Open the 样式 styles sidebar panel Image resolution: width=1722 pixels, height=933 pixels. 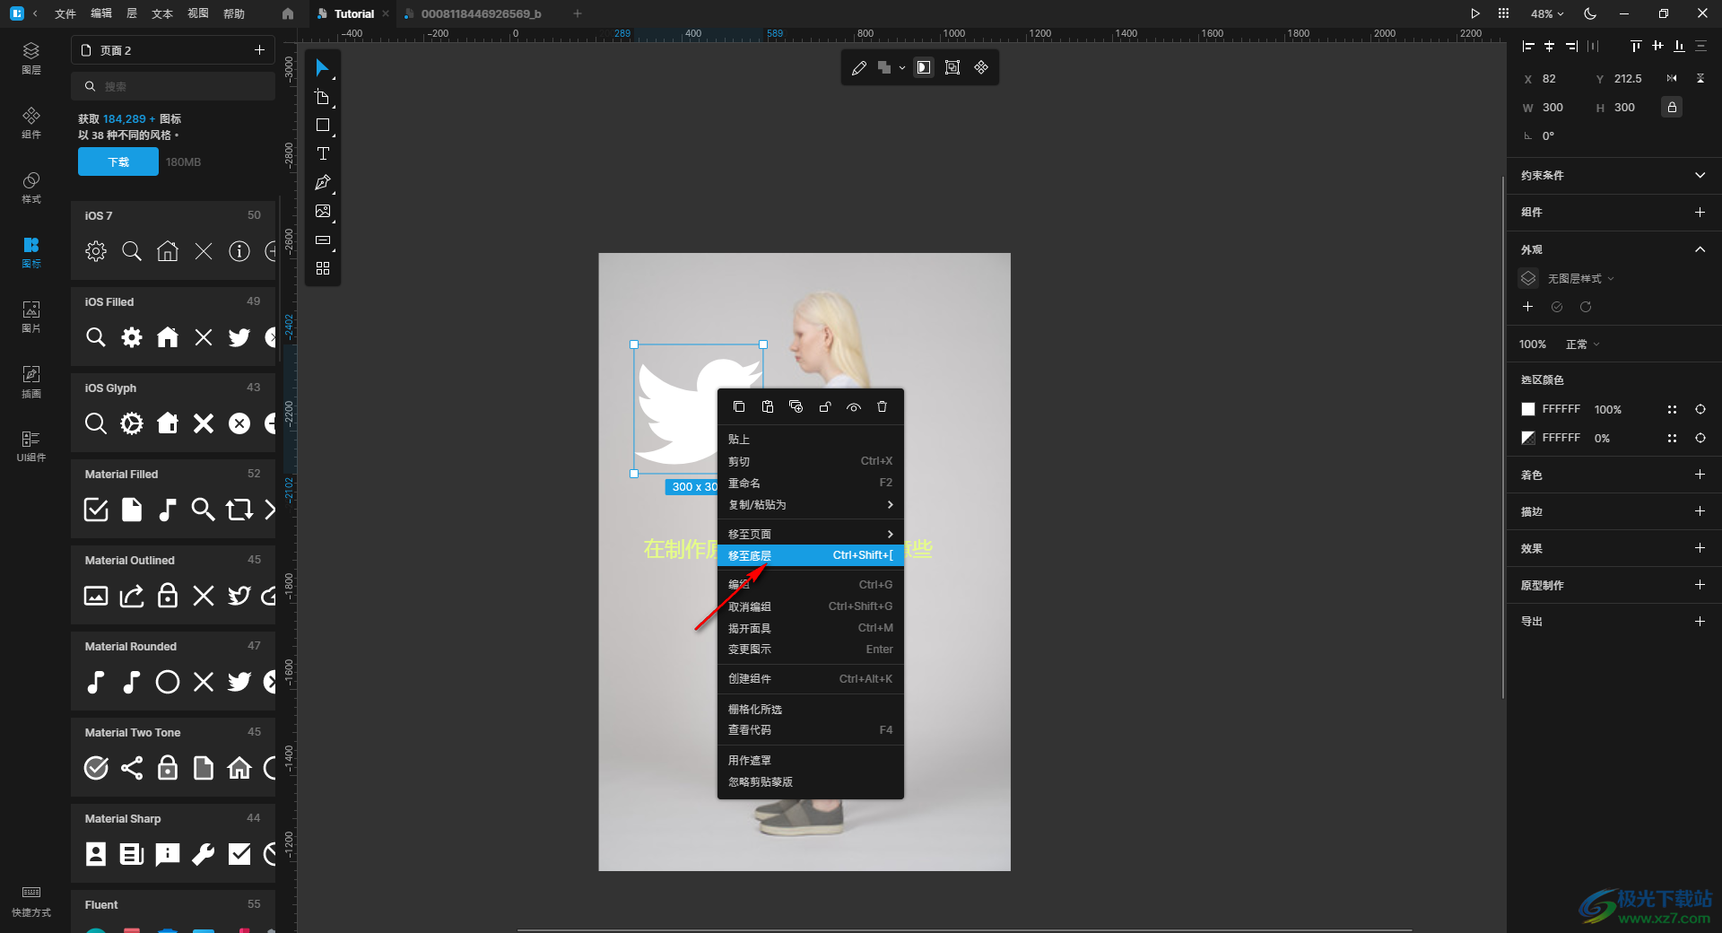[x=31, y=187]
